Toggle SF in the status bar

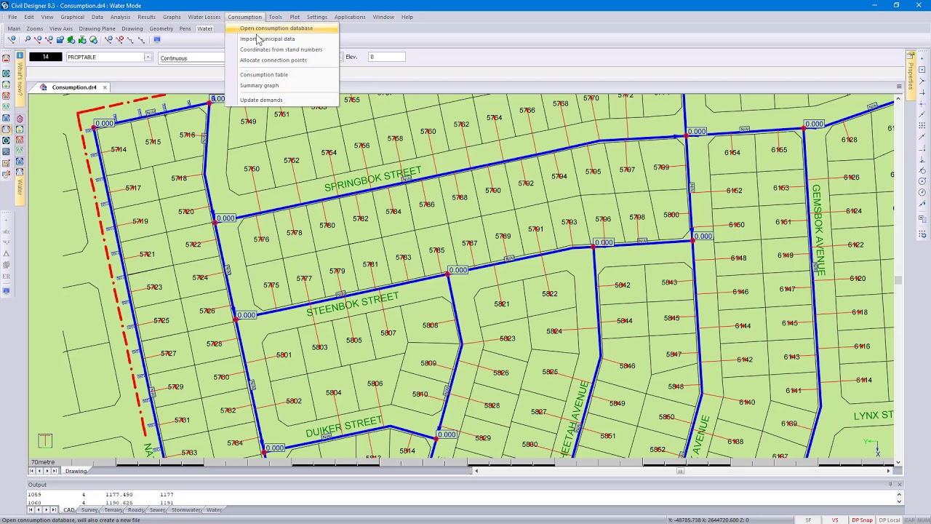click(x=808, y=520)
